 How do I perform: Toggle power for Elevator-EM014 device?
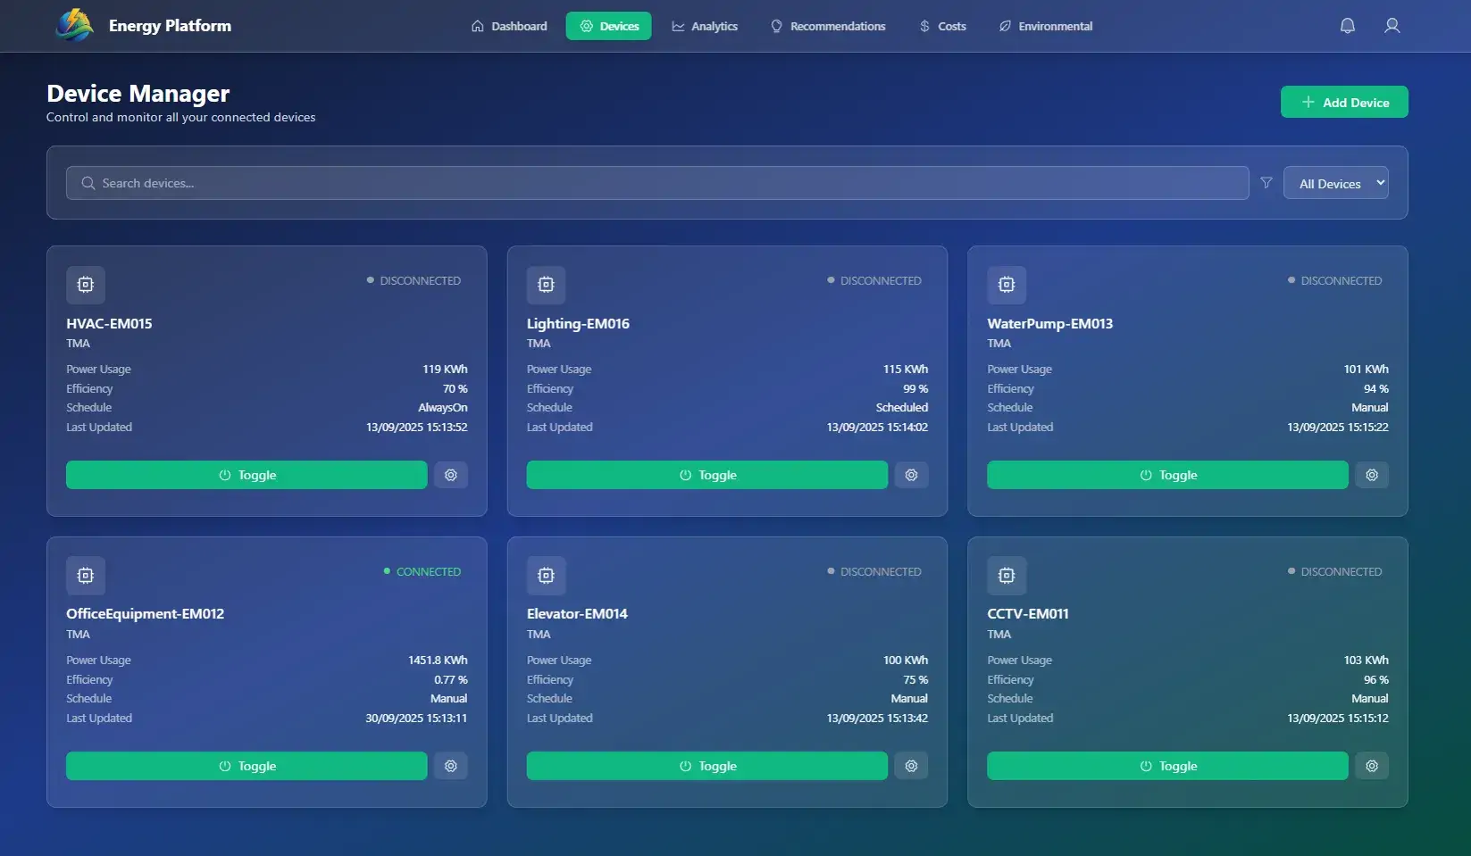[706, 766]
